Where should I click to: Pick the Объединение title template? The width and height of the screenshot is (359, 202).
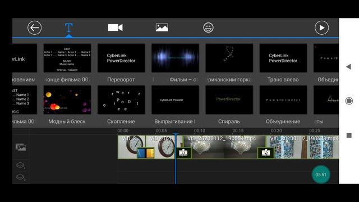[283, 100]
